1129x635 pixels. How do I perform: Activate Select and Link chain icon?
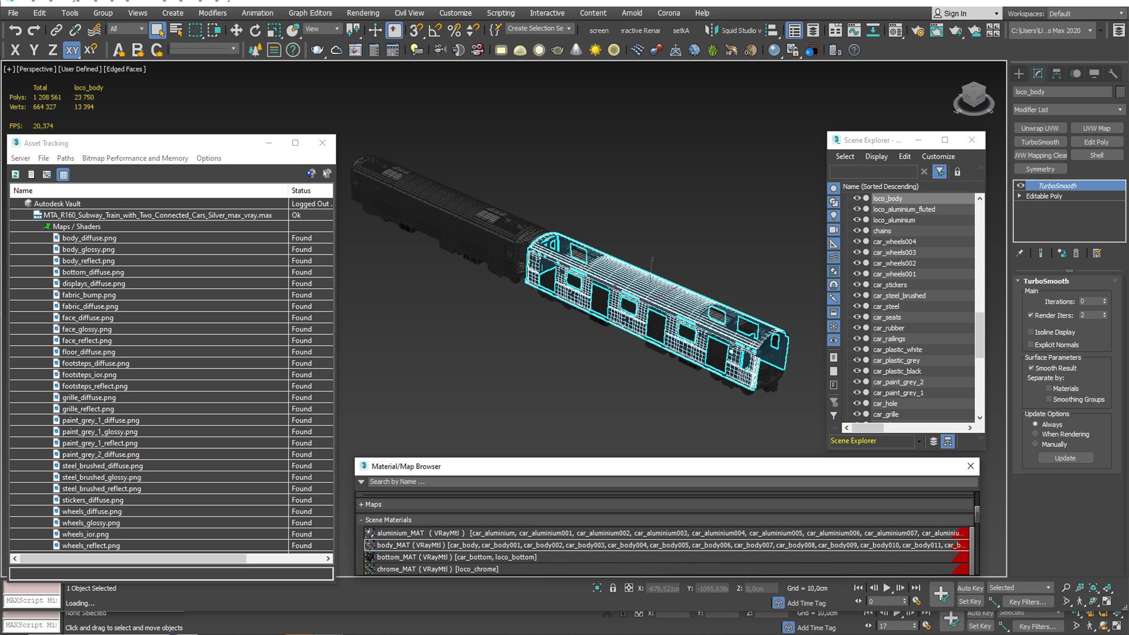click(56, 30)
